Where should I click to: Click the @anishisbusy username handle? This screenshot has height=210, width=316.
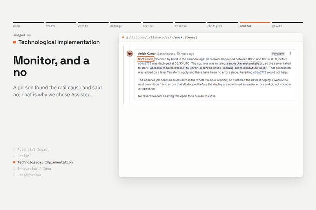tap(166, 54)
